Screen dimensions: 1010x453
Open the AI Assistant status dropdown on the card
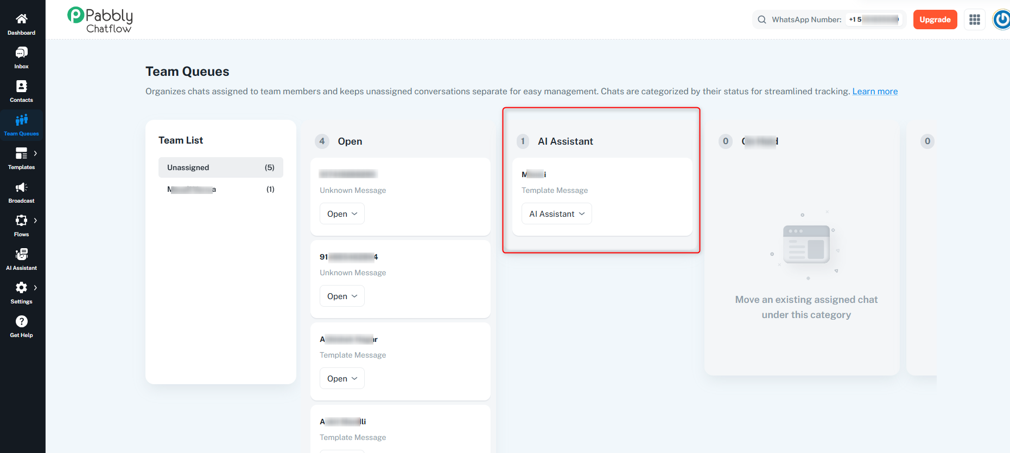coord(557,214)
